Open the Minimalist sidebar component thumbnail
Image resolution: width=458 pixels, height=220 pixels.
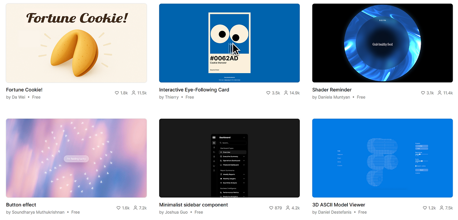click(x=229, y=158)
